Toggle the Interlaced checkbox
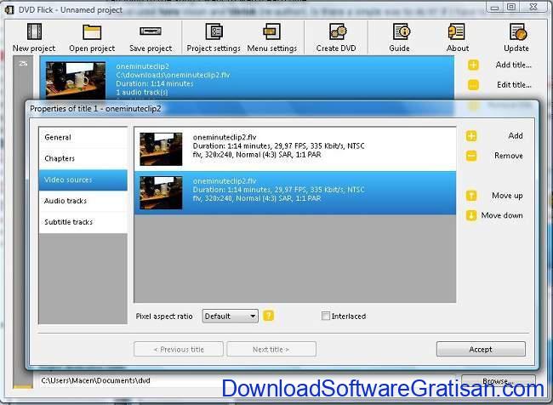This screenshot has width=553, height=405. click(x=326, y=316)
